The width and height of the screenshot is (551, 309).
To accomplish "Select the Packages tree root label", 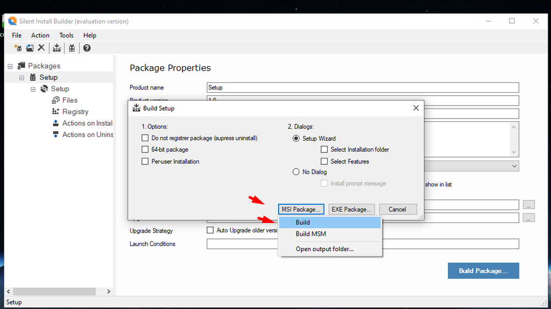I will [44, 66].
